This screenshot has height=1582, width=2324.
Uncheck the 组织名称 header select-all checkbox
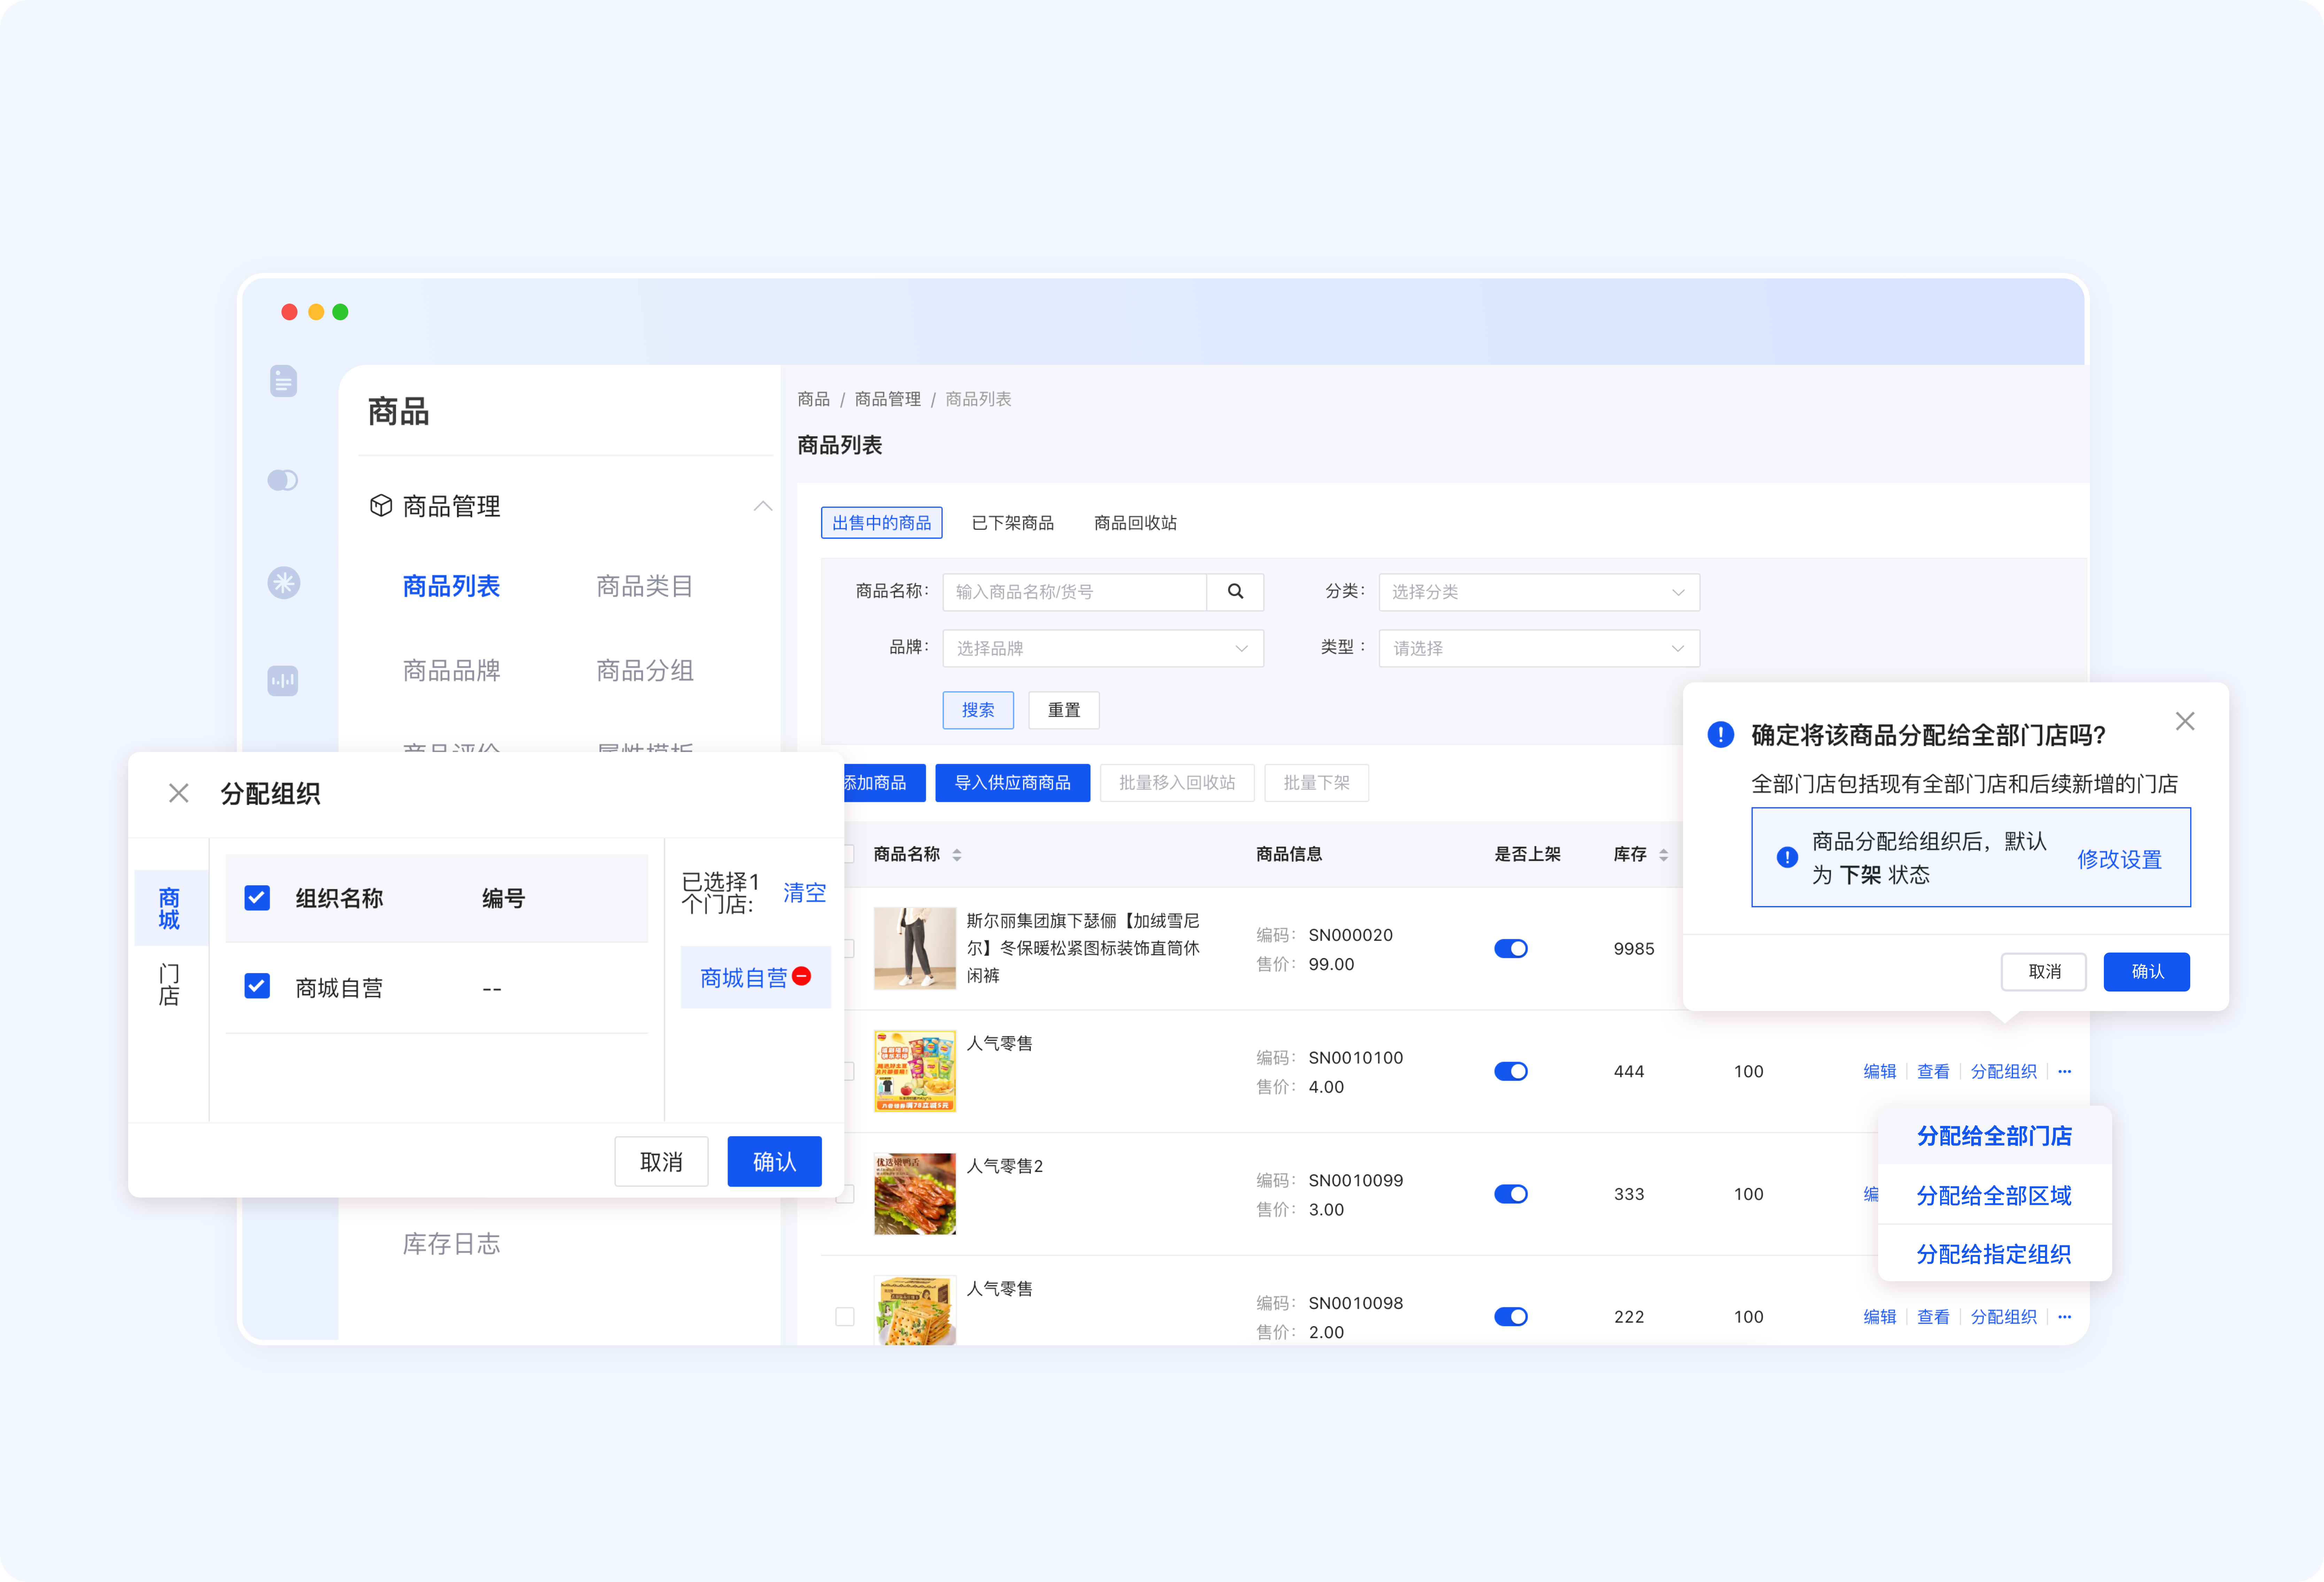[257, 898]
